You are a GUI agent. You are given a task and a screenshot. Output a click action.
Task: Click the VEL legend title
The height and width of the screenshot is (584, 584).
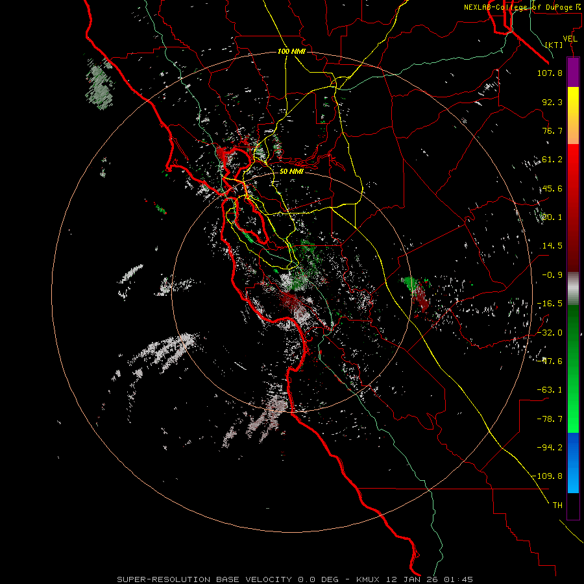coord(570,39)
